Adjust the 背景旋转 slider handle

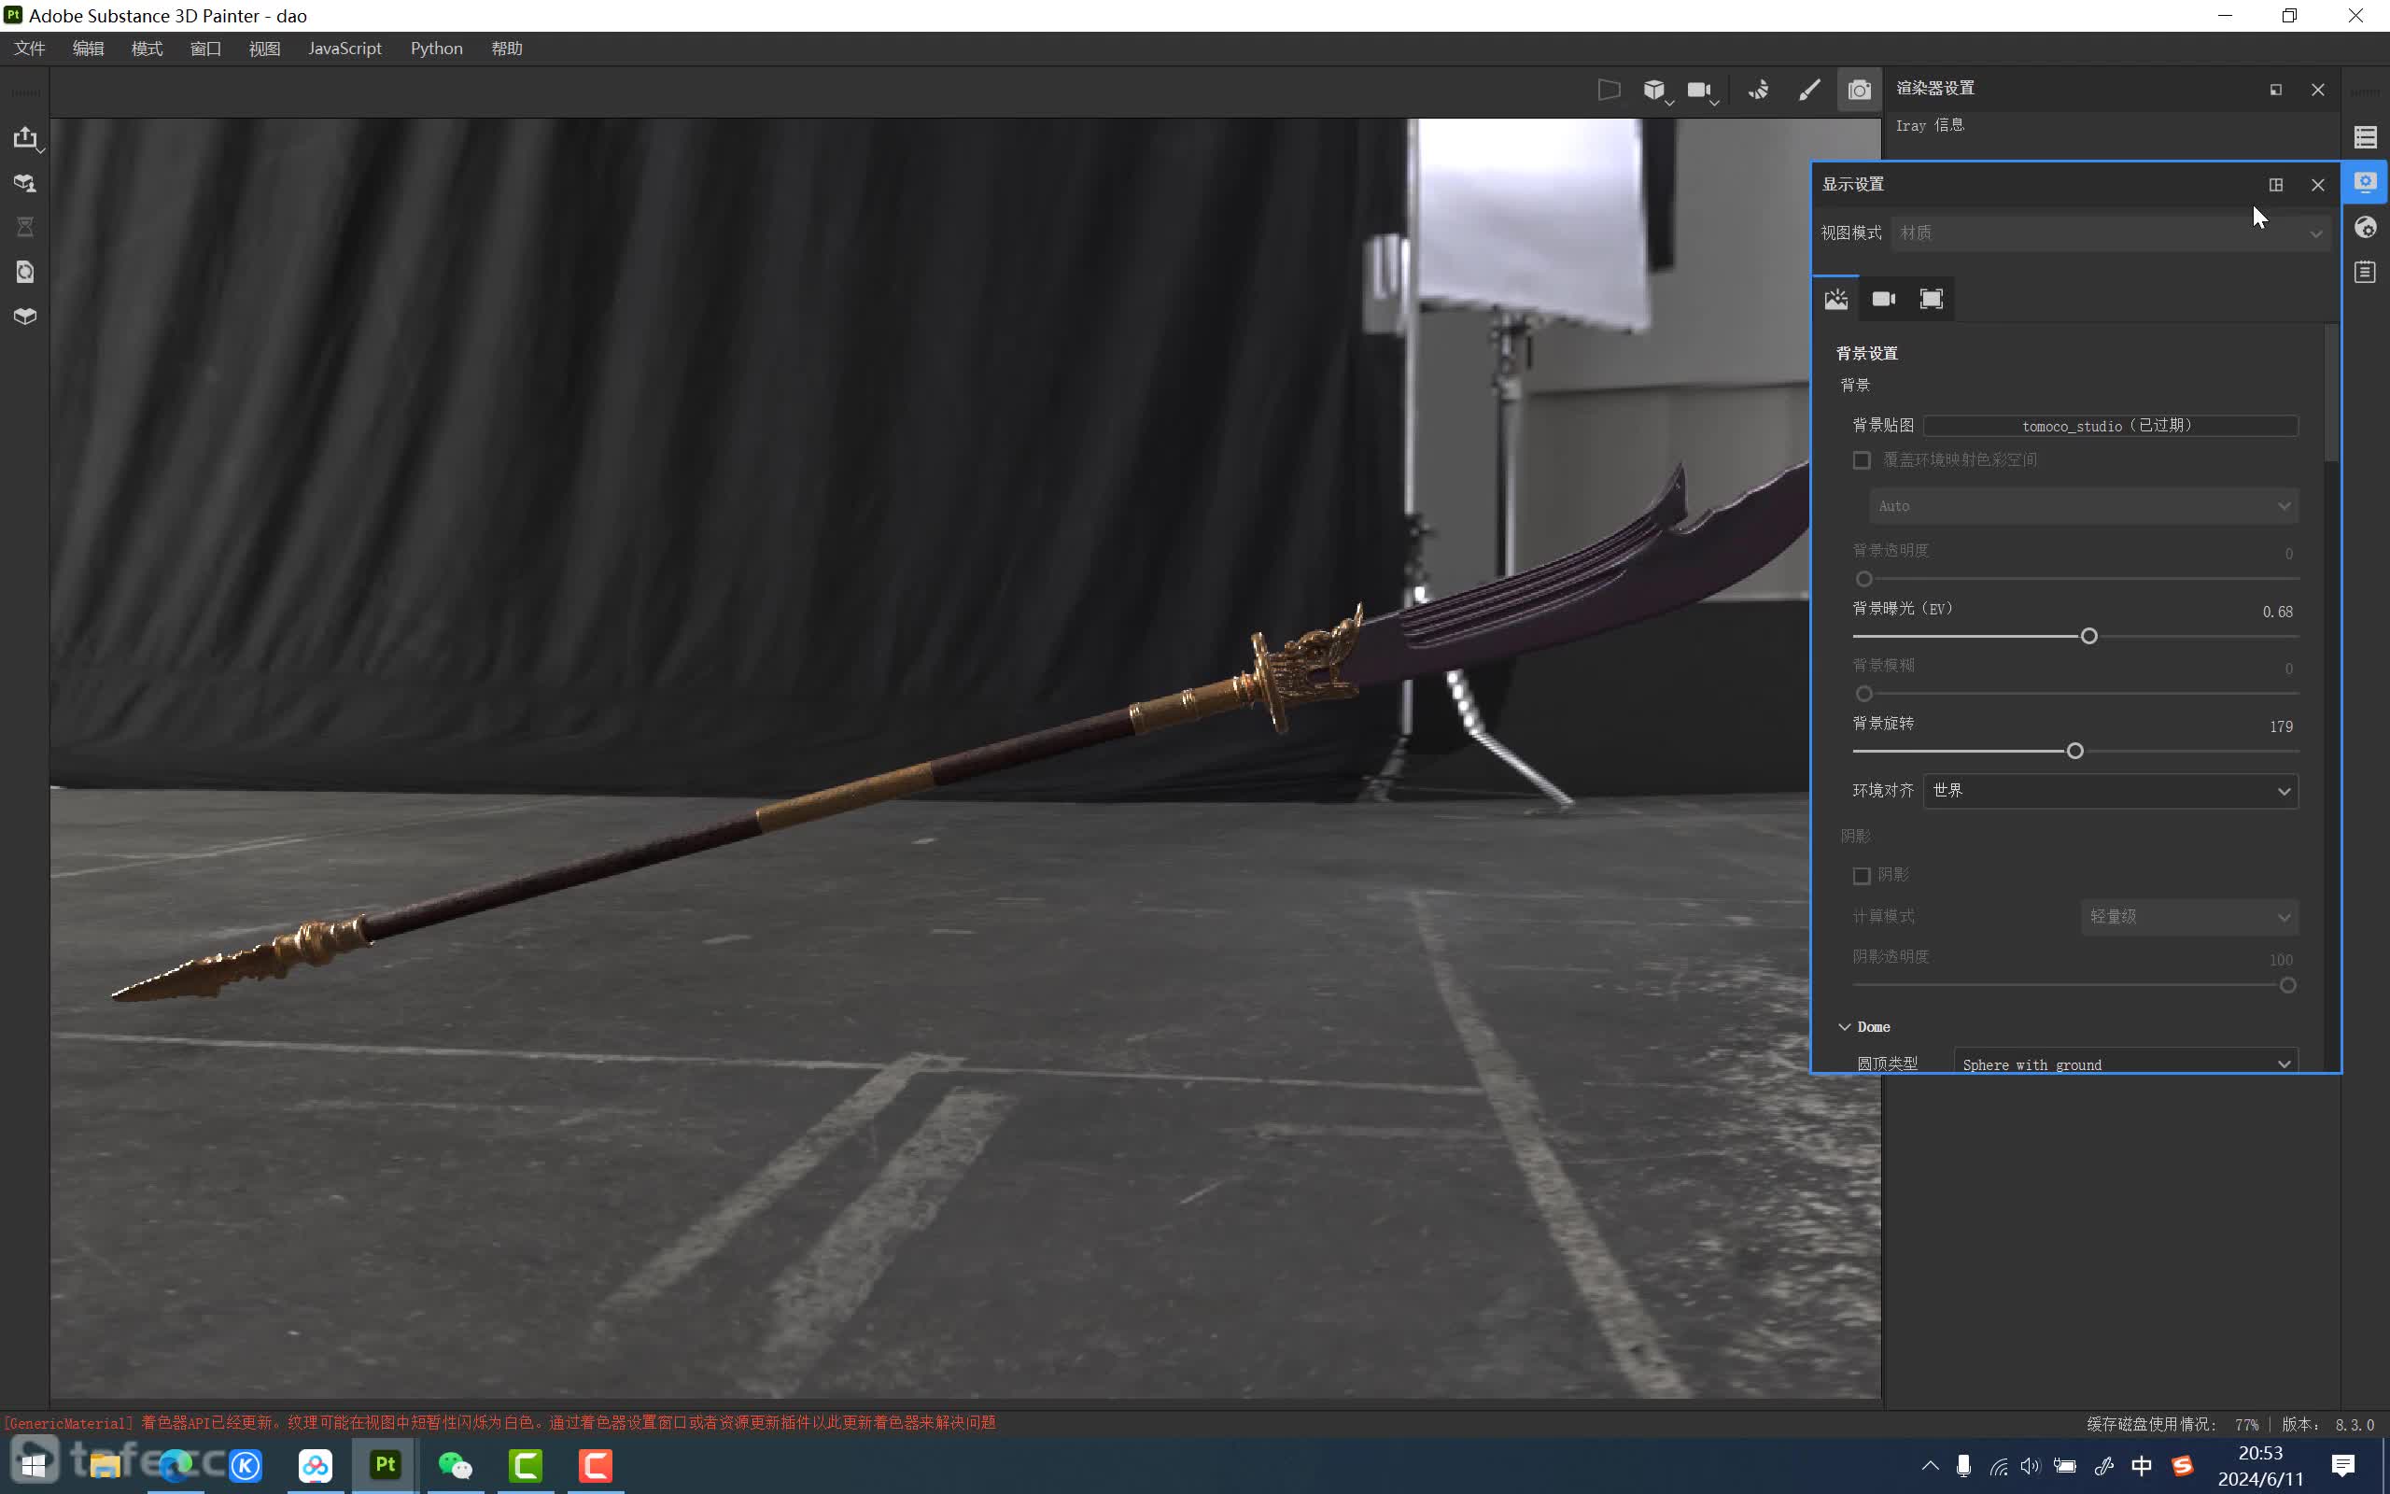tap(2075, 751)
